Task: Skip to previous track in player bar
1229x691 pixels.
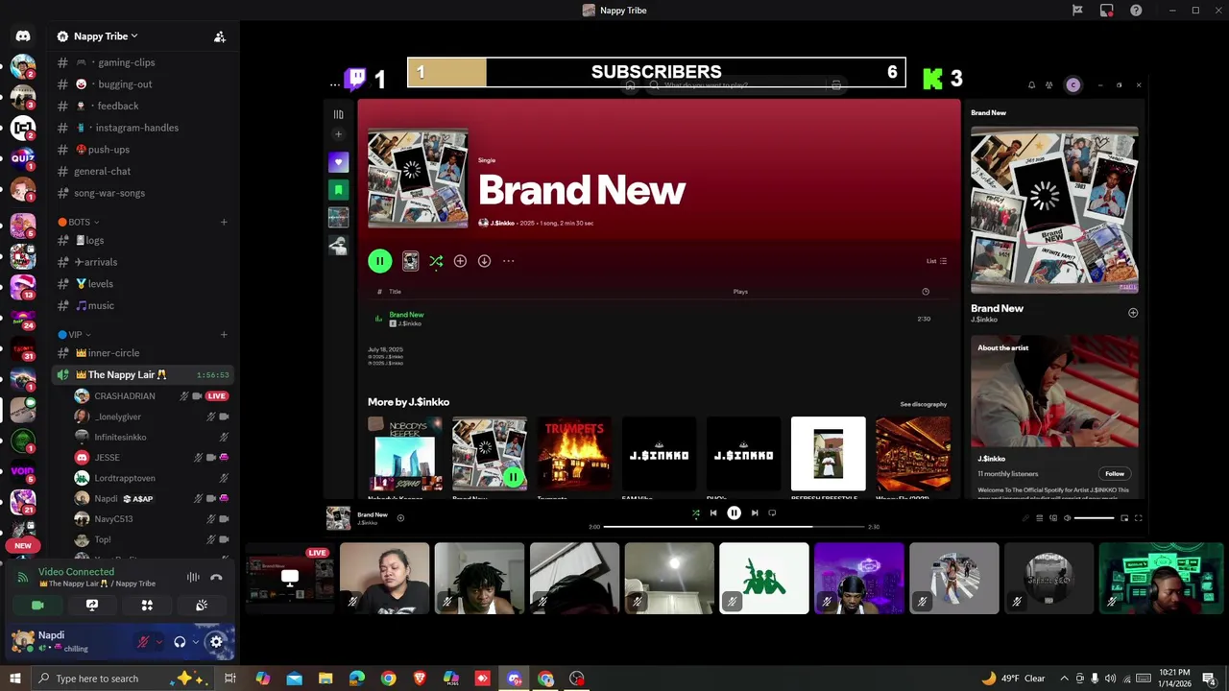Action: coord(713,513)
